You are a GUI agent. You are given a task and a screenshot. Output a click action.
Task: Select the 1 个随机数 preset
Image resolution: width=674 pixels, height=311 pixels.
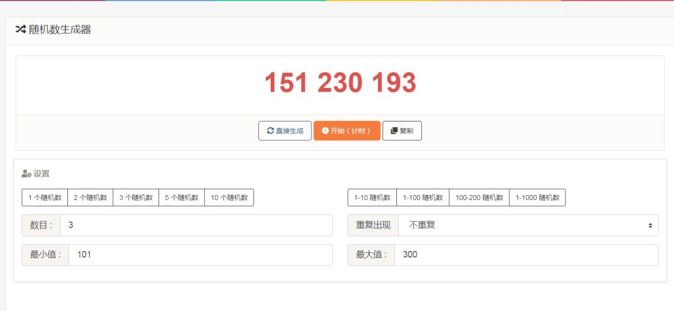[45, 198]
